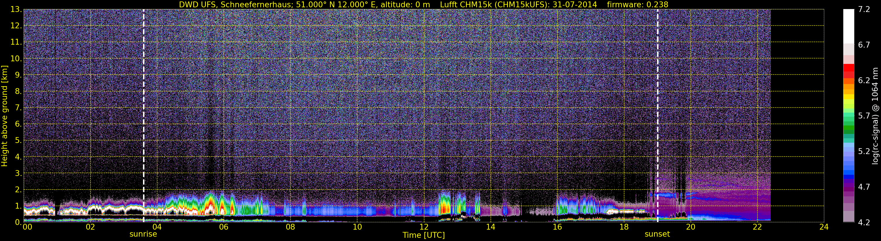Click the 4.2 value on the colorbar

pyautogui.click(x=863, y=223)
